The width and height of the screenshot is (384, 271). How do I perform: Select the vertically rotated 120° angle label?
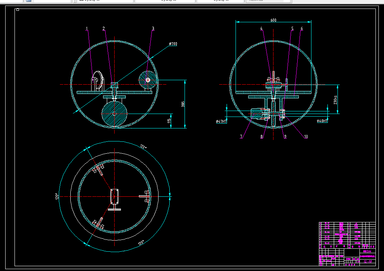57,196
